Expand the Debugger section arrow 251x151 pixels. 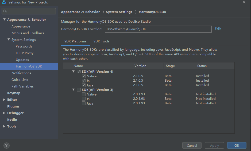click(x=4, y=113)
